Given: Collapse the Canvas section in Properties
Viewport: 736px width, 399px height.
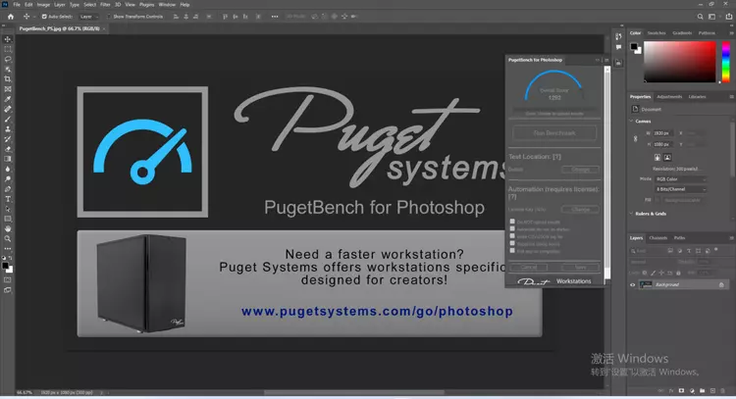Looking at the screenshot, I should [633, 122].
